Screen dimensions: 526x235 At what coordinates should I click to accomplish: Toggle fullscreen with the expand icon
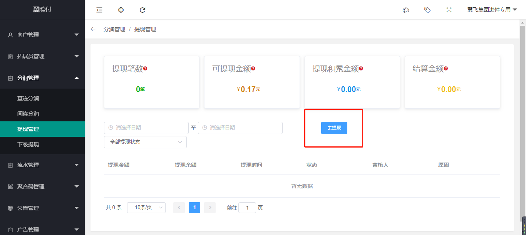coord(449,10)
